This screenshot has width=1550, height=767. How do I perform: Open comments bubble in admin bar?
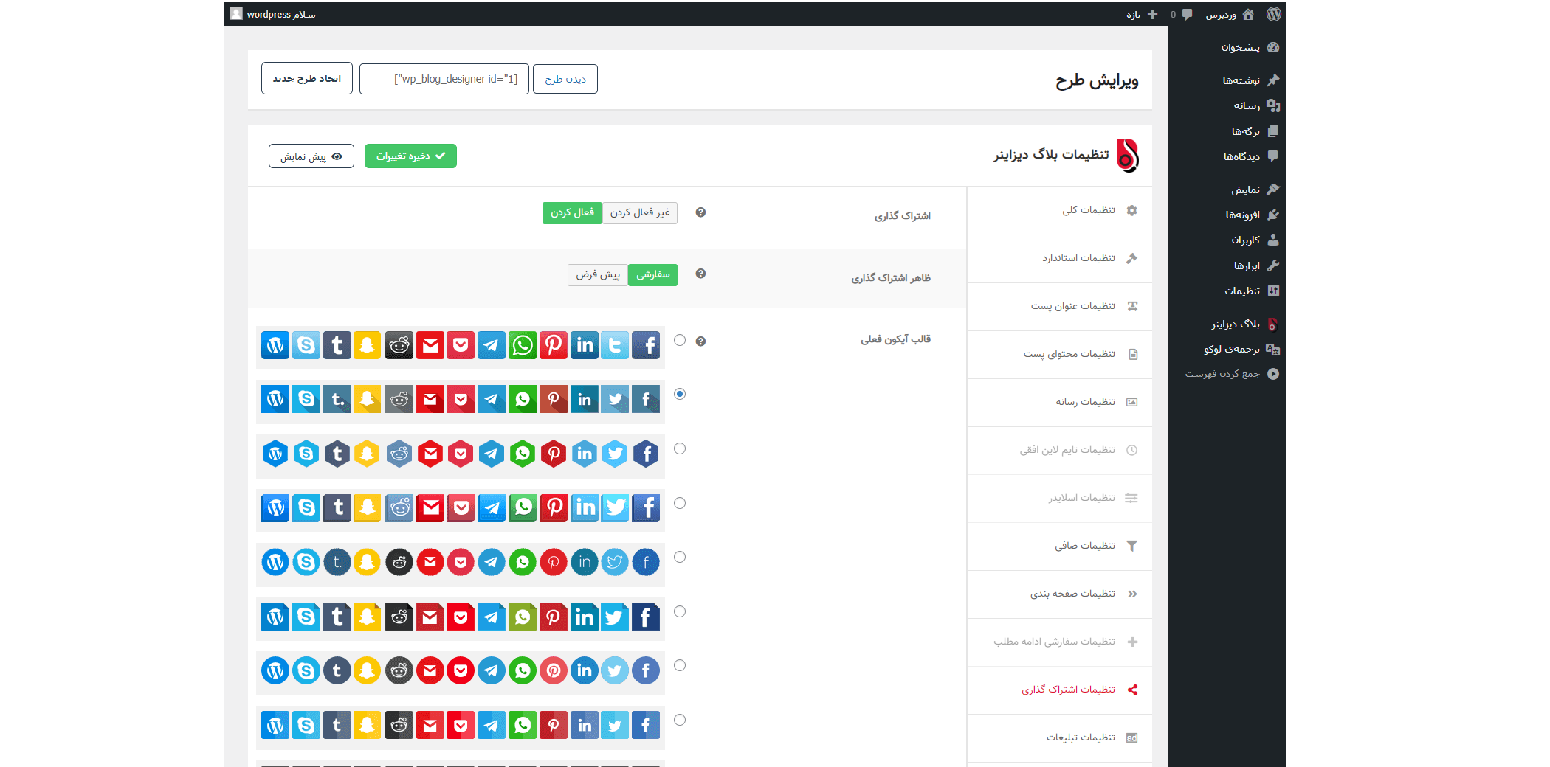pos(1187,14)
